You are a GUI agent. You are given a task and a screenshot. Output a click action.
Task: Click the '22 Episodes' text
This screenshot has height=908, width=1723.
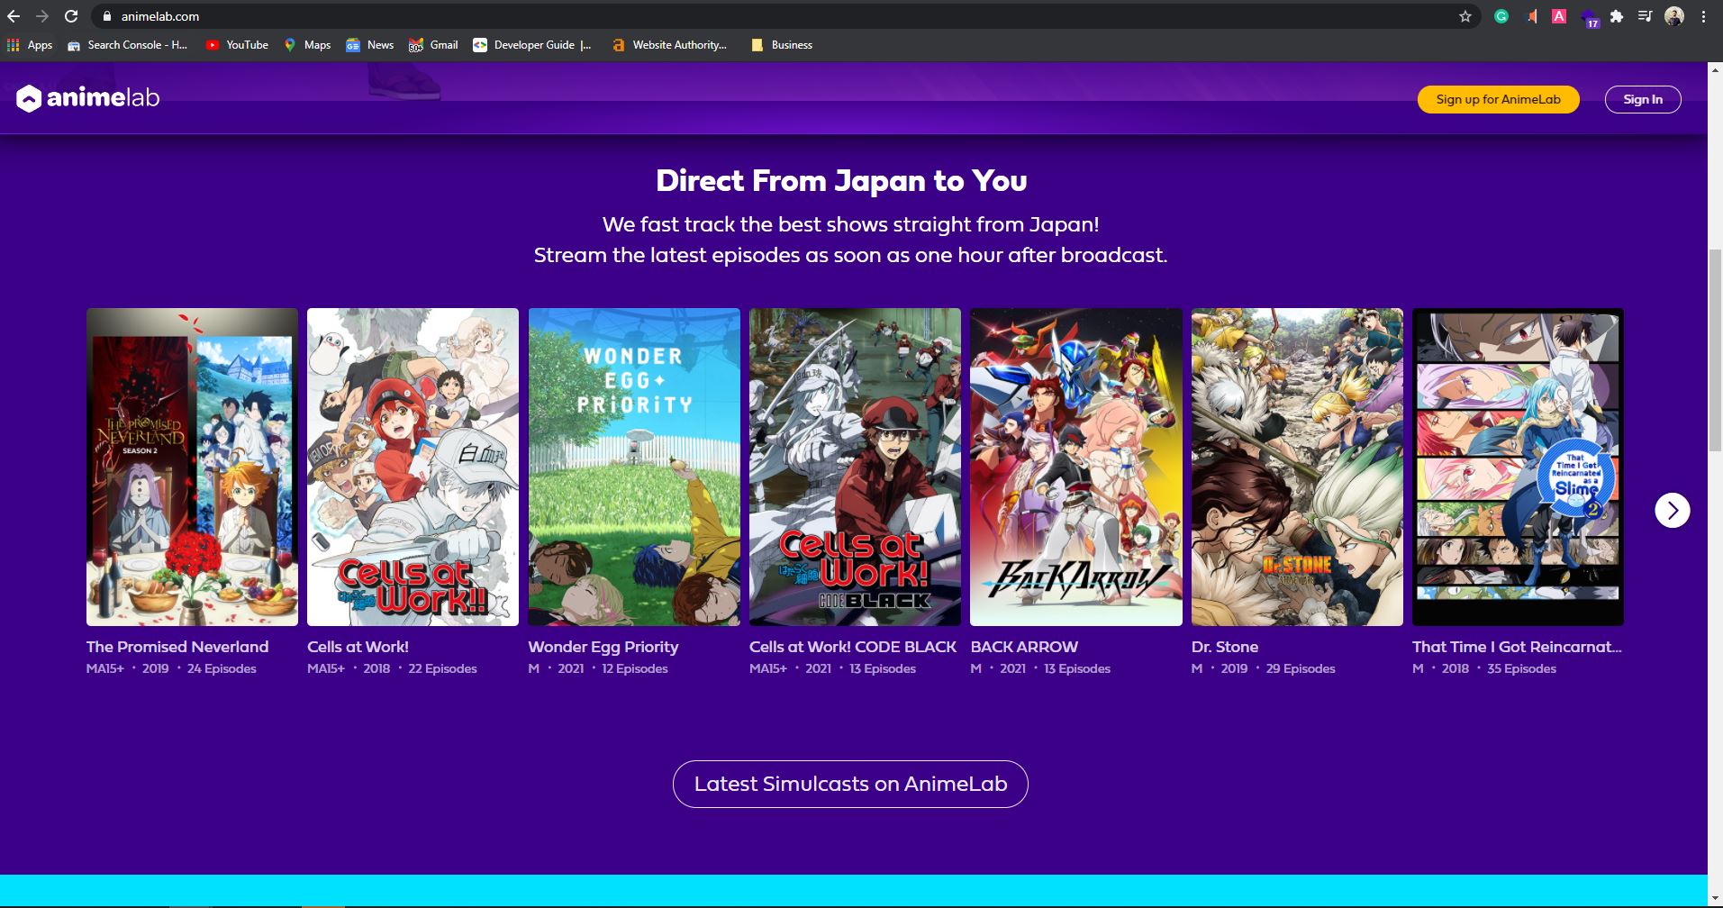(x=442, y=668)
